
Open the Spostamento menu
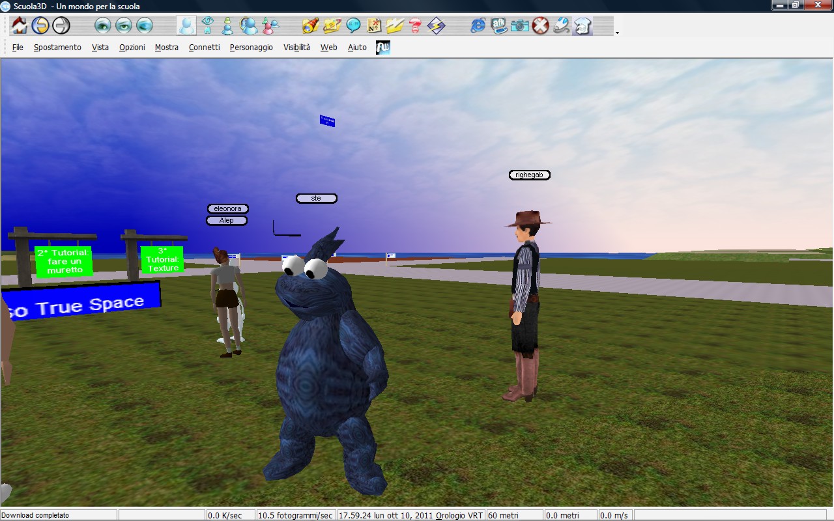pyautogui.click(x=57, y=48)
